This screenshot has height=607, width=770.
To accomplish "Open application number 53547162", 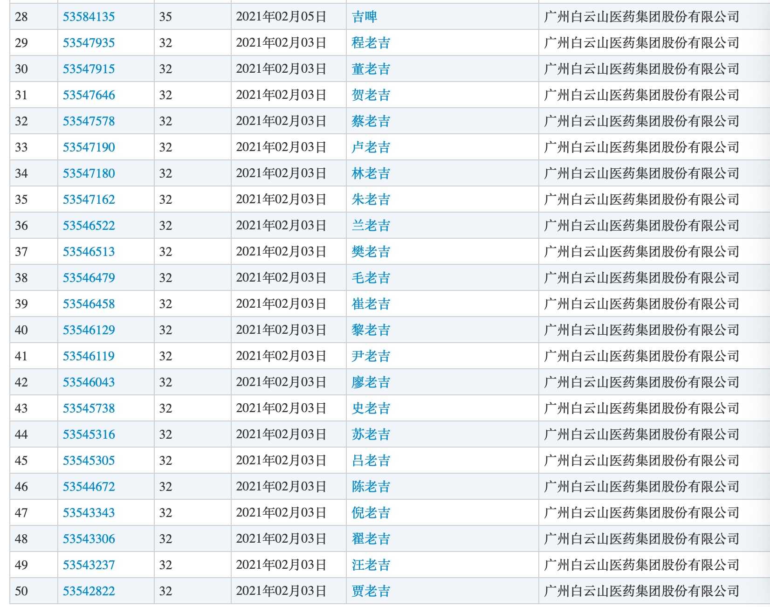I will point(89,200).
